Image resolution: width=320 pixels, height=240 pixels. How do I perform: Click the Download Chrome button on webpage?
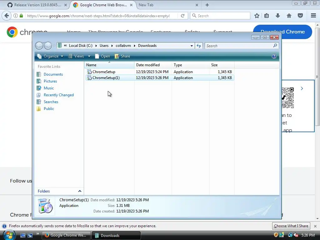click(x=282, y=32)
